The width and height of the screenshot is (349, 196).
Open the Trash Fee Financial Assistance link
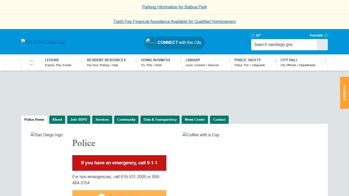click(x=175, y=21)
